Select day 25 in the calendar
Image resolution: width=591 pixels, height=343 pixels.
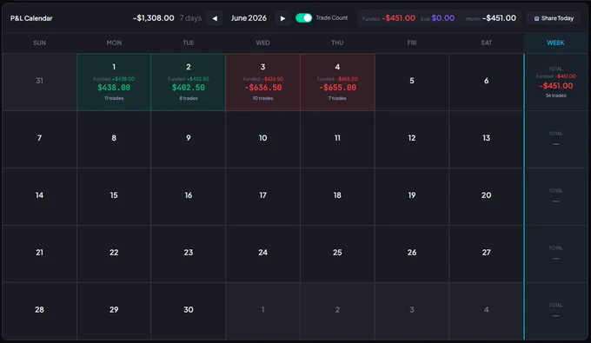[x=337, y=253]
